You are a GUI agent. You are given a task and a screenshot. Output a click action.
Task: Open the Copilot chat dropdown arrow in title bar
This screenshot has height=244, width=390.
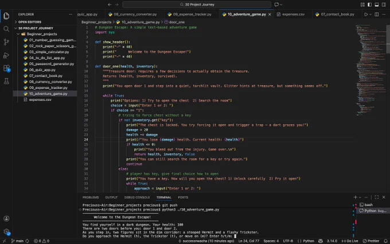click(281, 5)
